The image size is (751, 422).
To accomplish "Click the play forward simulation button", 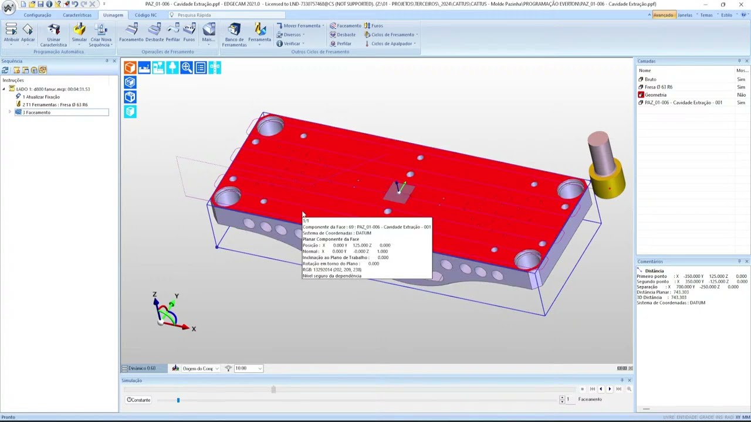I will click(x=609, y=389).
